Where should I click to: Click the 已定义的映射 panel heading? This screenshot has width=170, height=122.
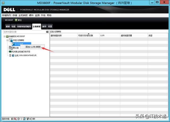click(x=56, y=31)
